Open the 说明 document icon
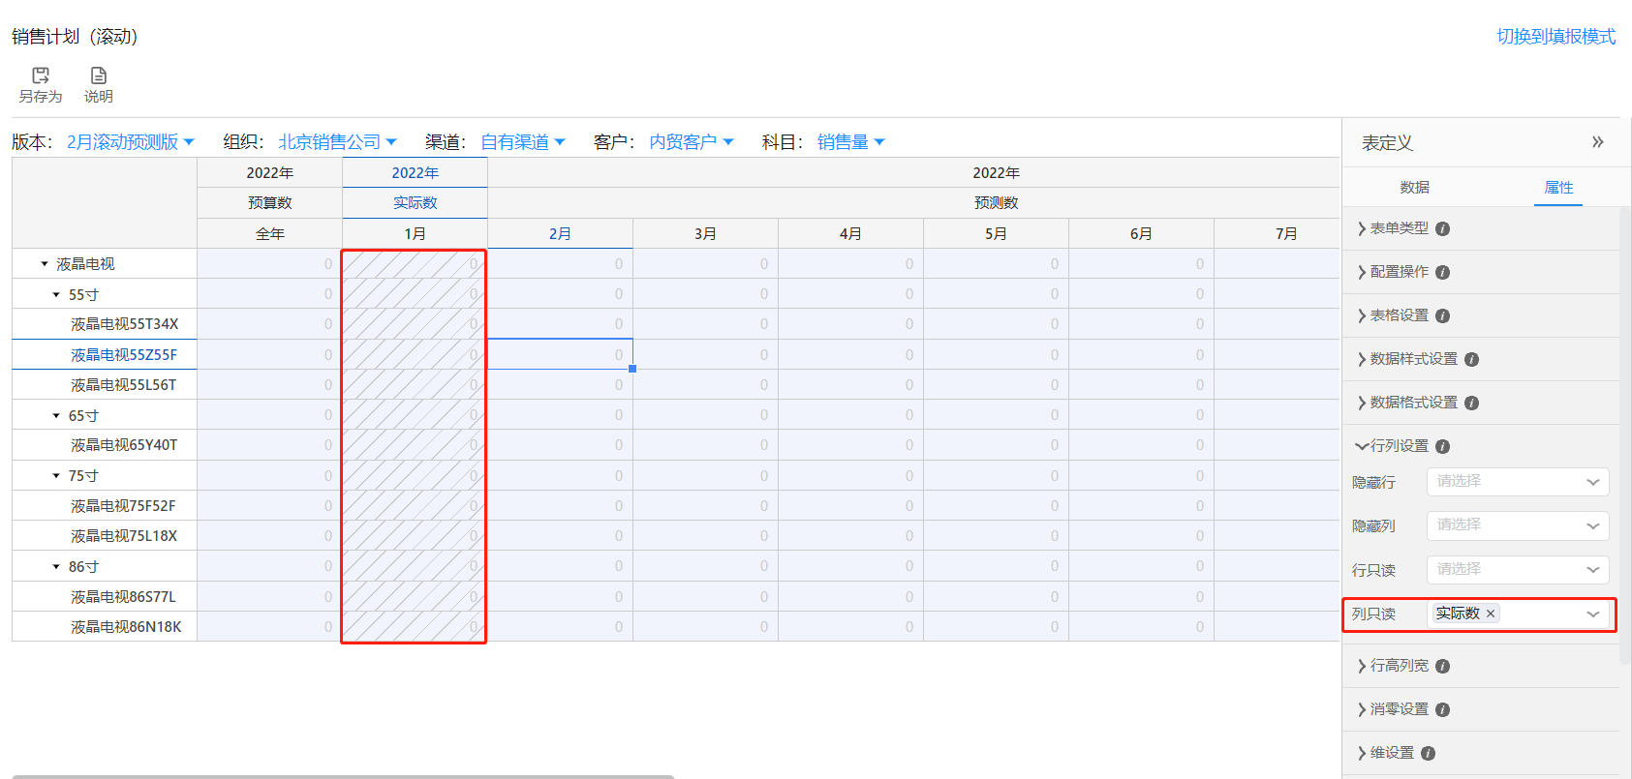The width and height of the screenshot is (1632, 779). click(98, 75)
